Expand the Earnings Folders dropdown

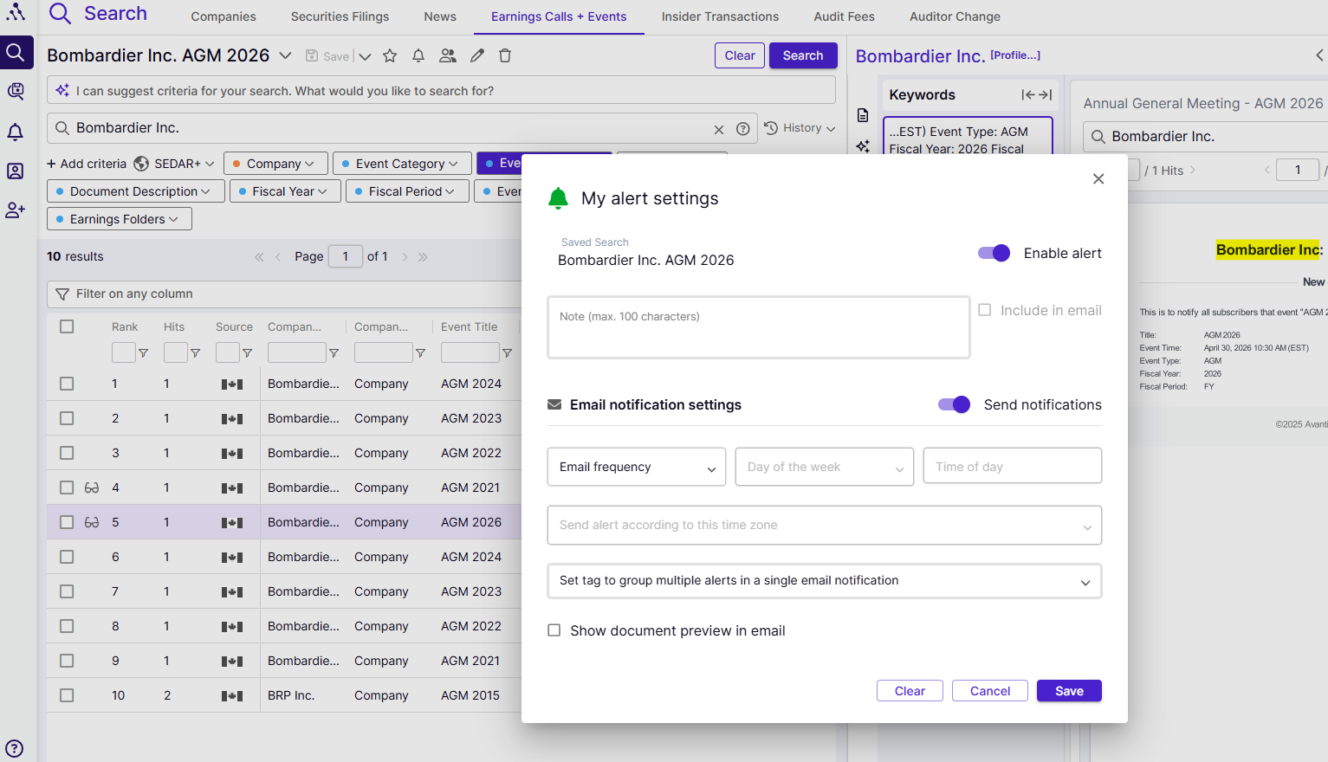pos(120,219)
